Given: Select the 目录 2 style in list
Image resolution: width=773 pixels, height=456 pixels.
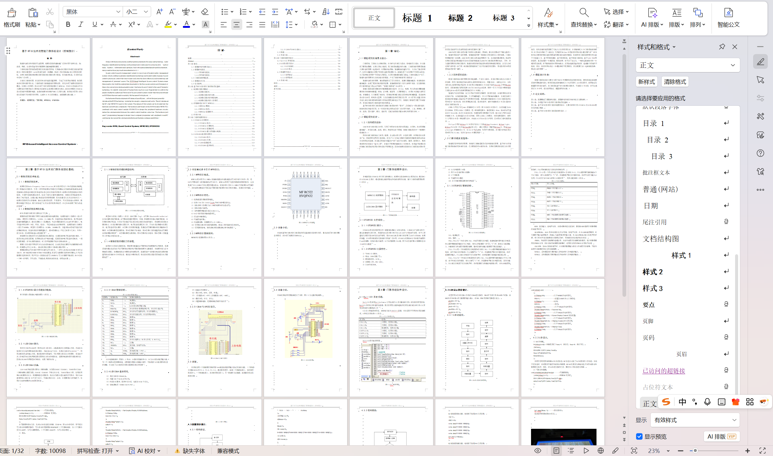Looking at the screenshot, I should click(657, 140).
